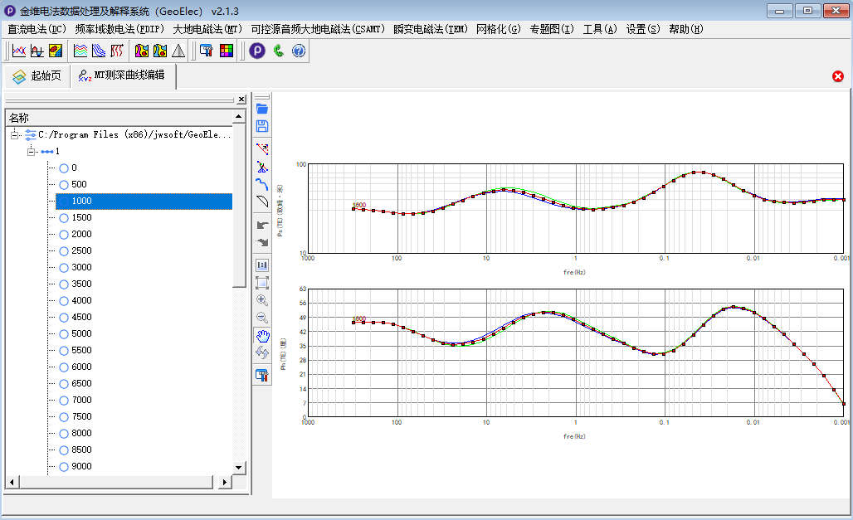The width and height of the screenshot is (853, 520).
Task: Select station 2500 in the tree
Action: tap(81, 250)
